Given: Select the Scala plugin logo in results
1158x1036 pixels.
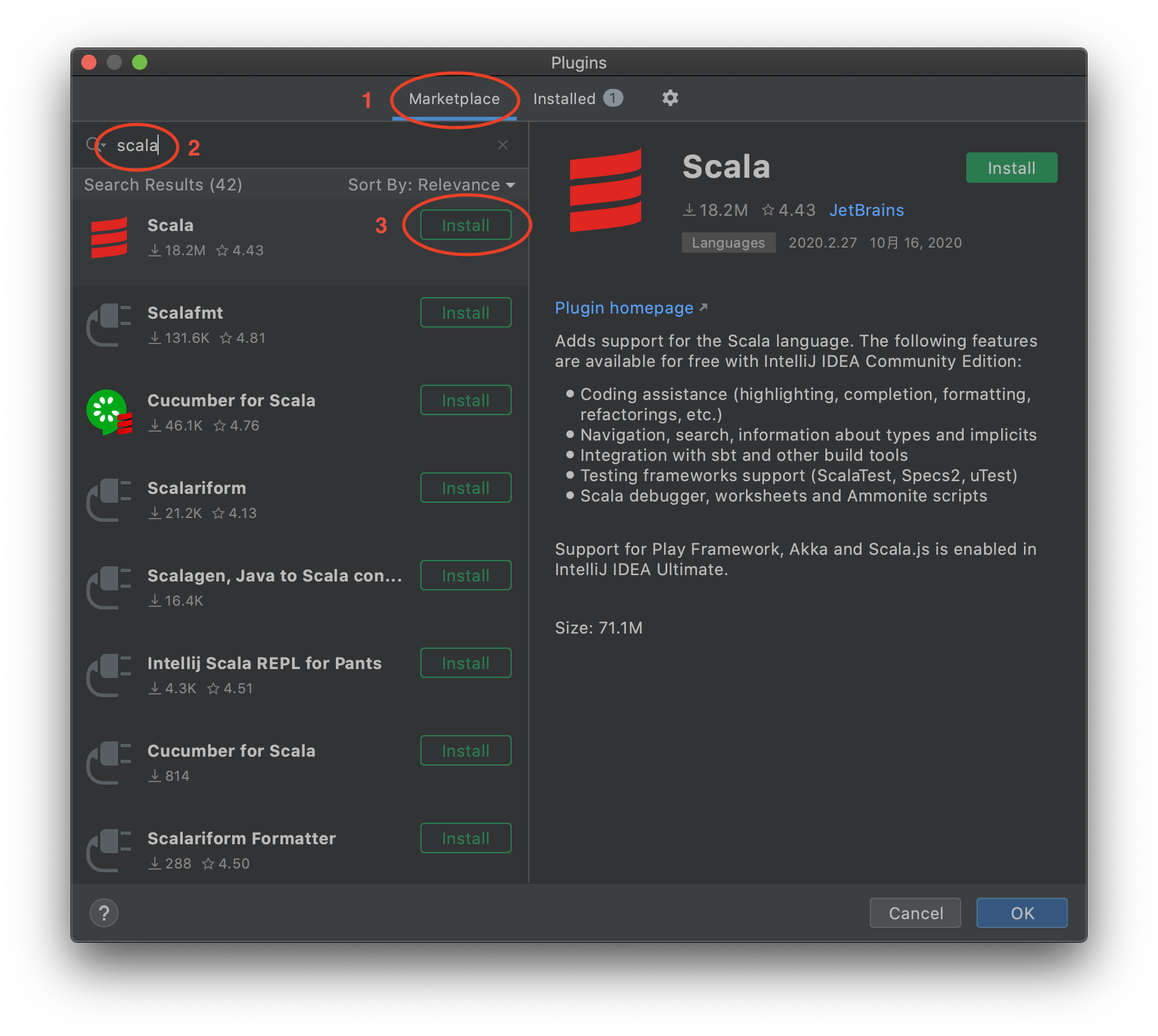Looking at the screenshot, I should (x=109, y=238).
